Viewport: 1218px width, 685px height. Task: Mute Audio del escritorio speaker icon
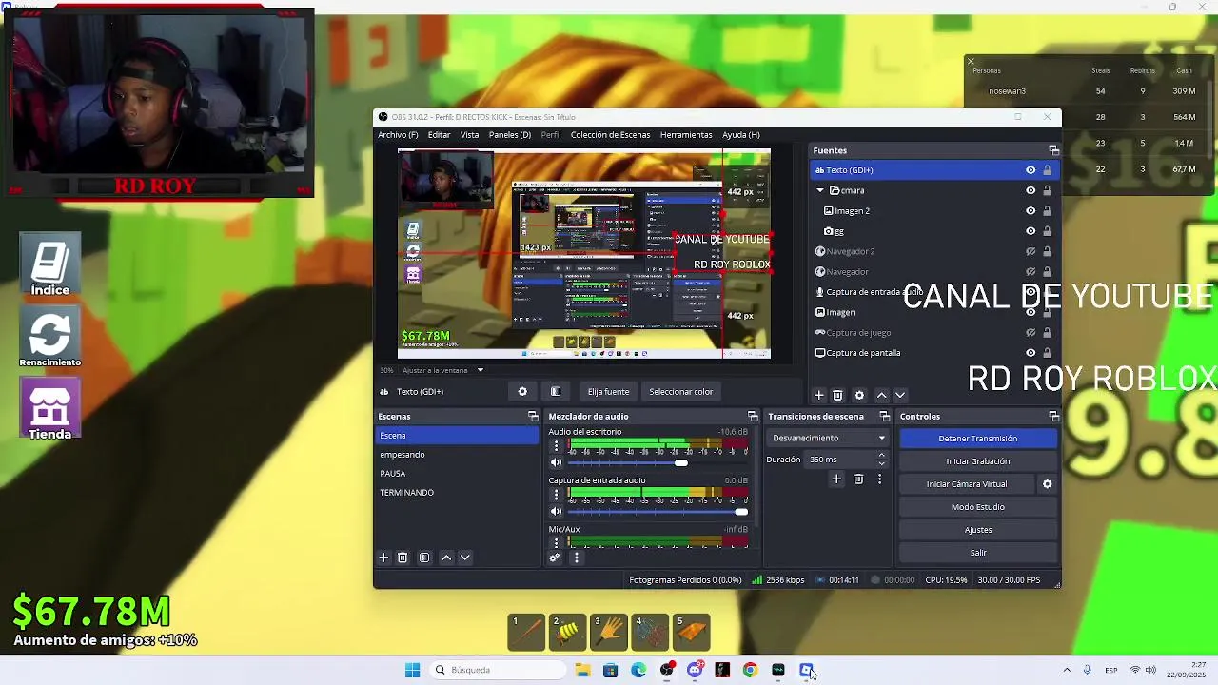point(557,463)
